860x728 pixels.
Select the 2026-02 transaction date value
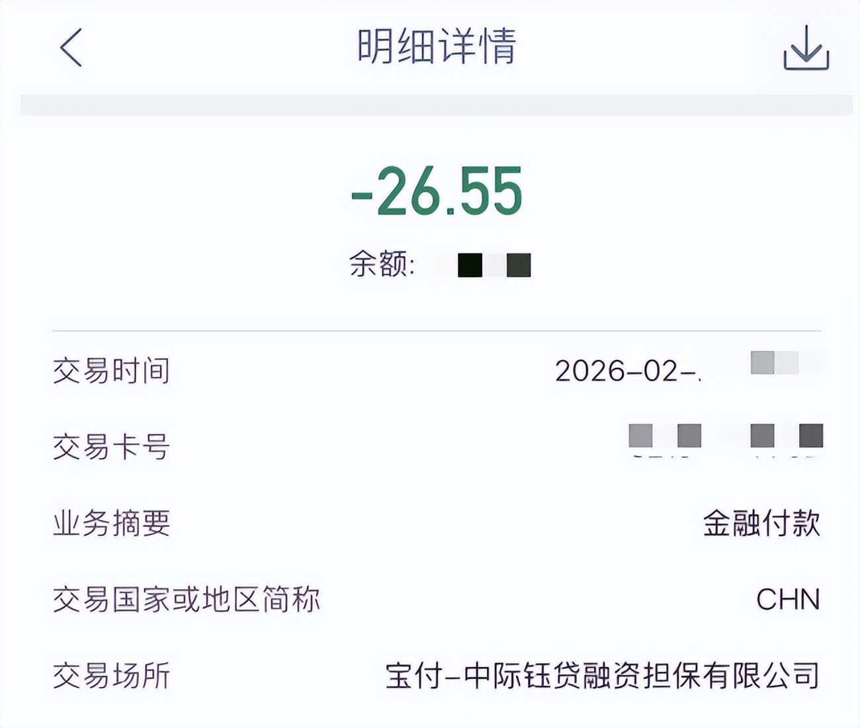coord(627,371)
